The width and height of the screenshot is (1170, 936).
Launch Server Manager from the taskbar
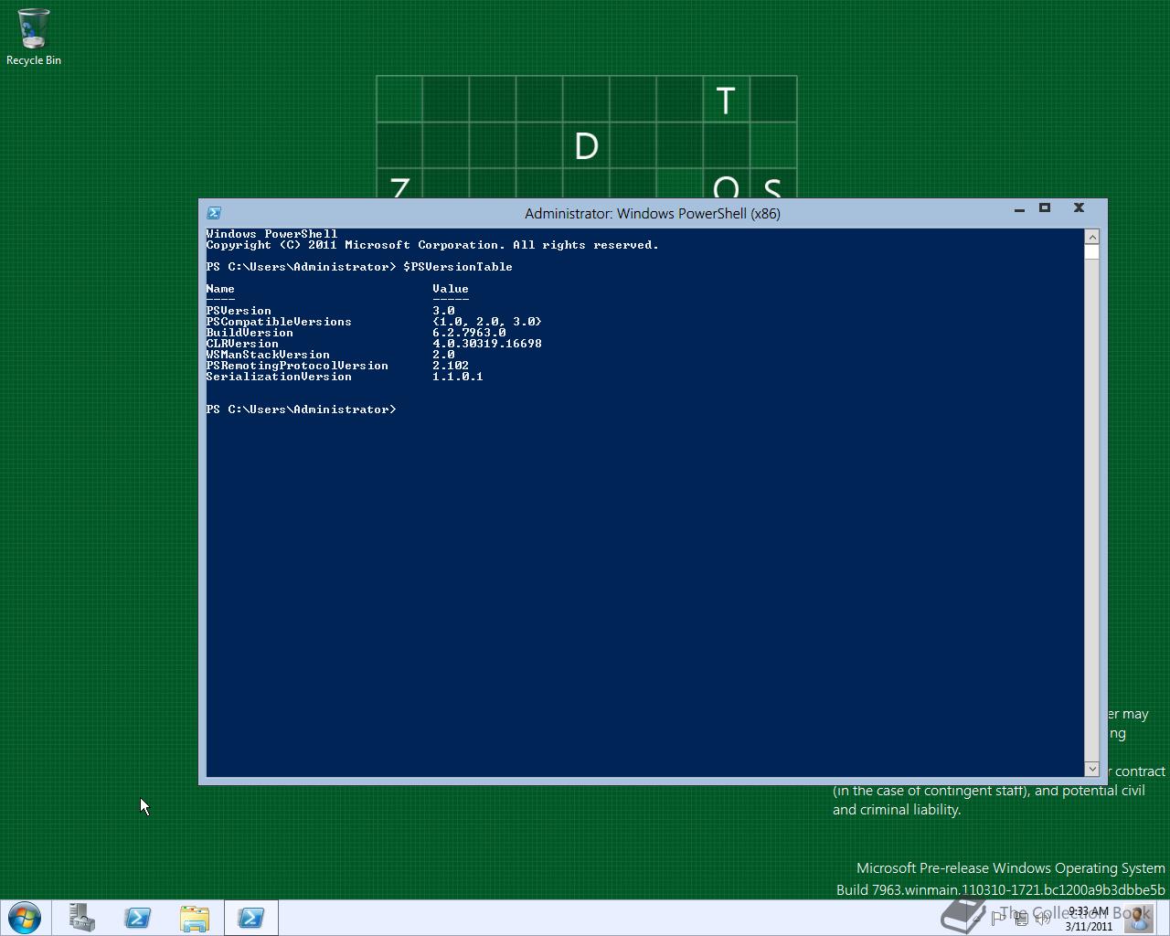tap(82, 918)
